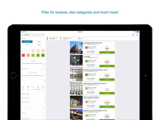Toggle the four-star category filter

(38, 51)
